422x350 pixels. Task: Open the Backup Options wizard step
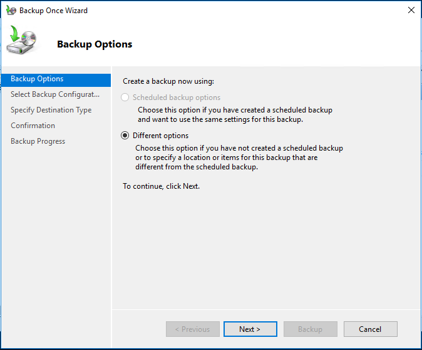(x=56, y=79)
